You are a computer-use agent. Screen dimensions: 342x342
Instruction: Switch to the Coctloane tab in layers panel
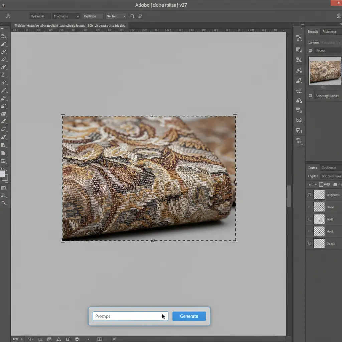(x=329, y=168)
